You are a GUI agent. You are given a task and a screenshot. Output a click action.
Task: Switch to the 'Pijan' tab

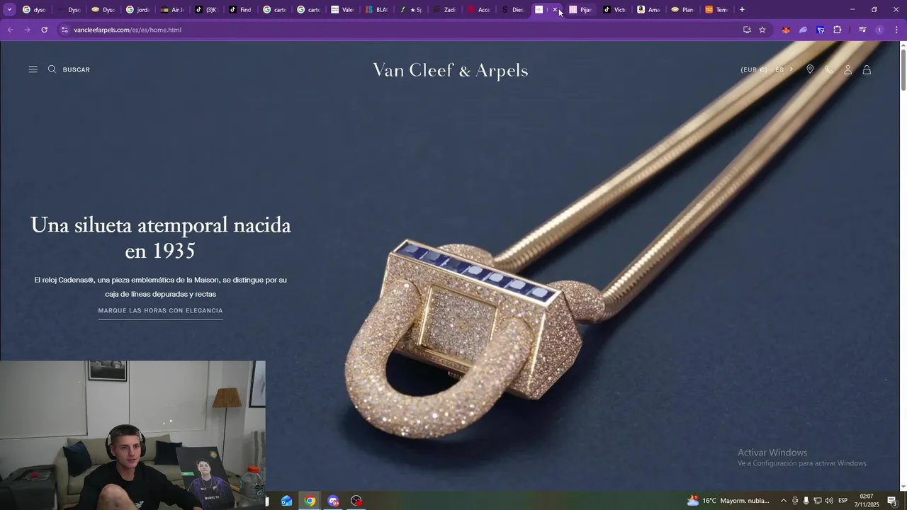(x=581, y=10)
